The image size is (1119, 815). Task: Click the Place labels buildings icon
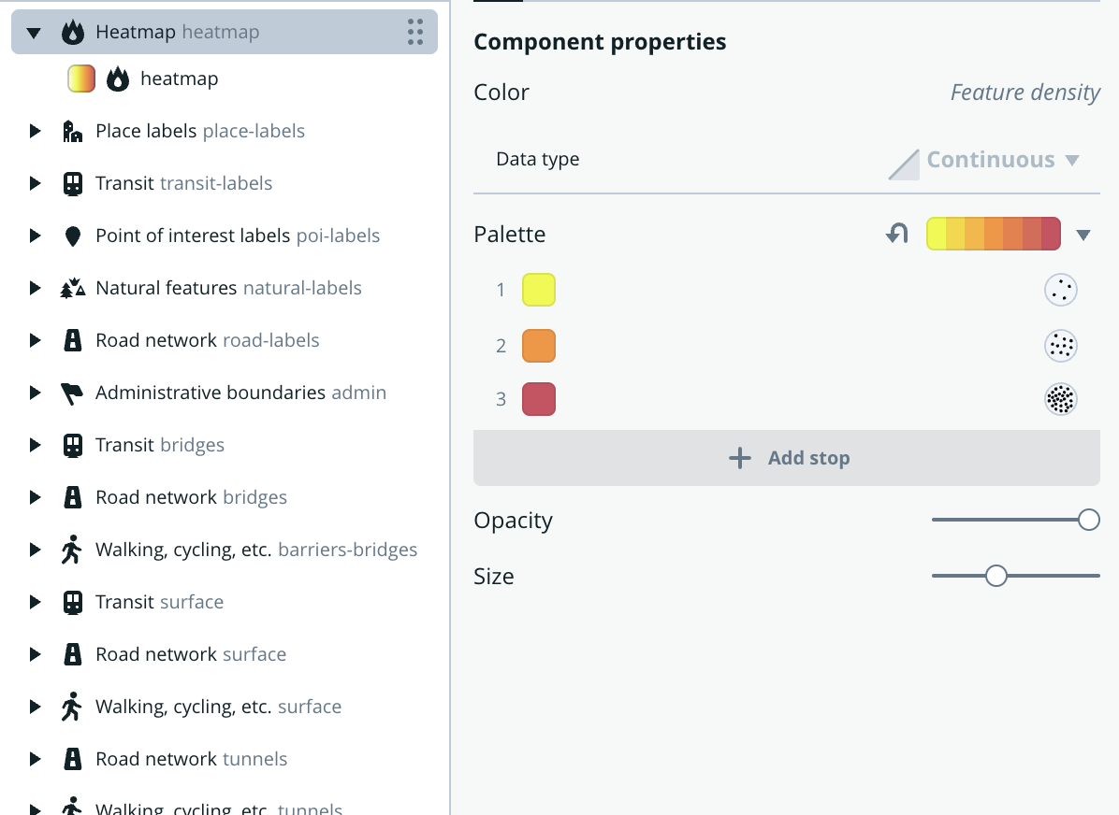pyautogui.click(x=71, y=130)
